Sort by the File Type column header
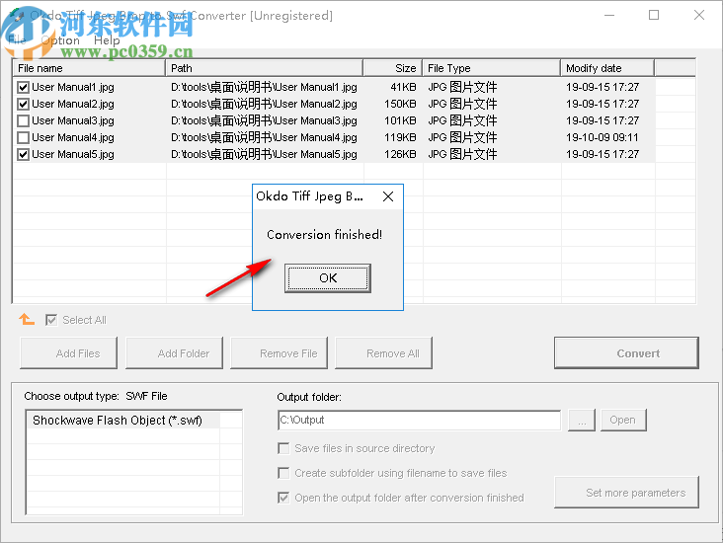Image resolution: width=723 pixels, height=543 pixels. pyautogui.click(x=492, y=68)
